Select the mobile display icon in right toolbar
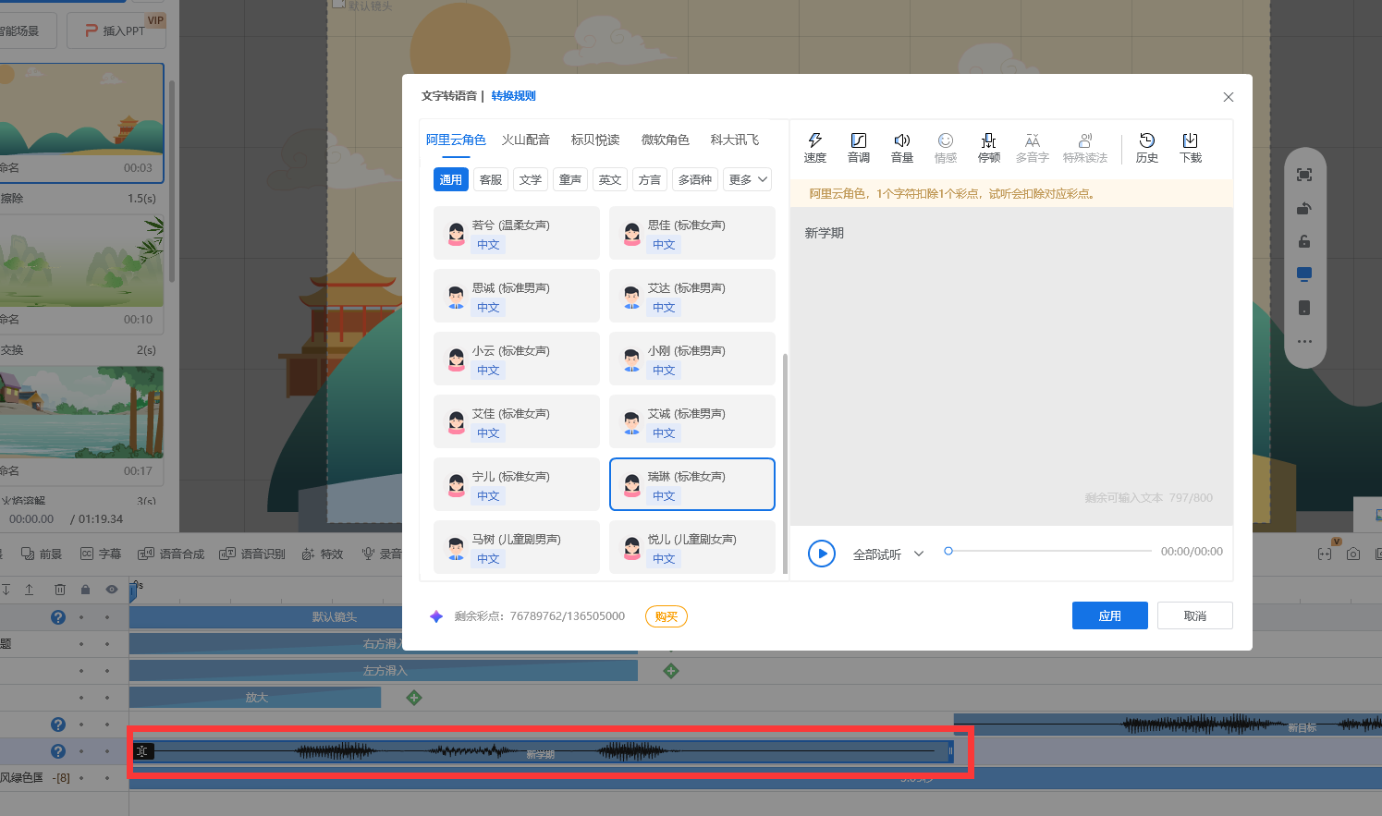 click(1303, 308)
